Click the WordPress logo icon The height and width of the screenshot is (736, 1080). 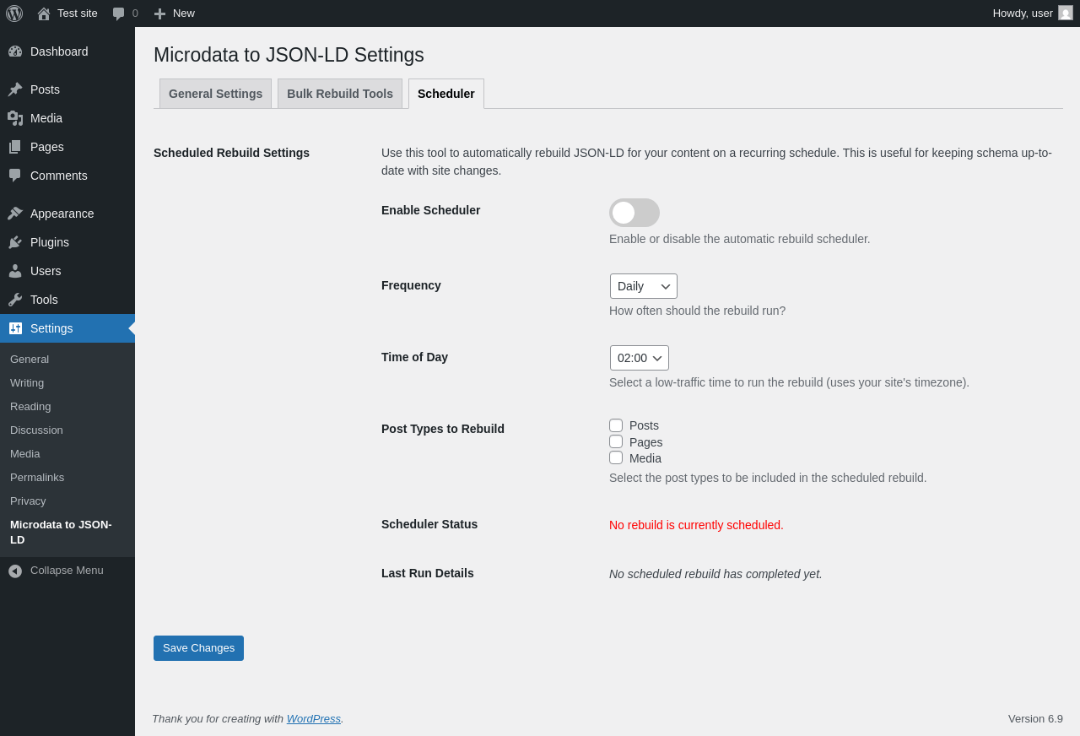coord(14,14)
